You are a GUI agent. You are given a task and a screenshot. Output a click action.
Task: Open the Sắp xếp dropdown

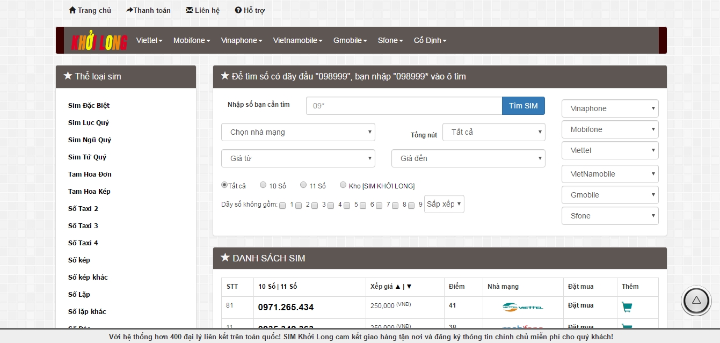444,204
